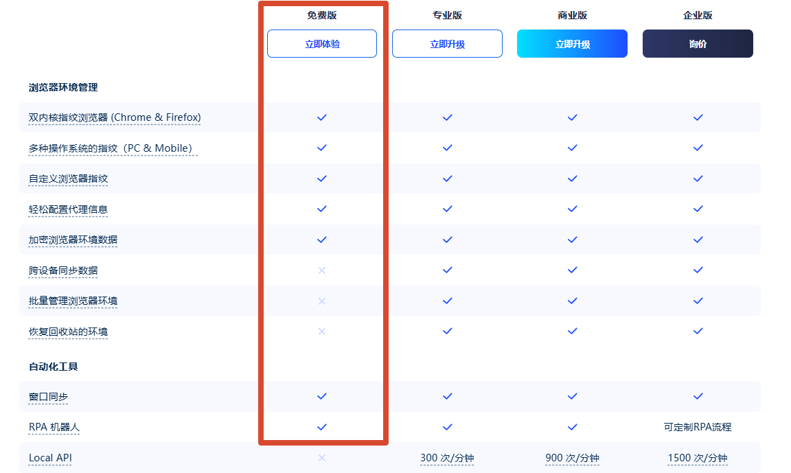Click 专业版 checkmark for 恢复回收站的环境 row
The image size is (791, 473).
point(447,331)
